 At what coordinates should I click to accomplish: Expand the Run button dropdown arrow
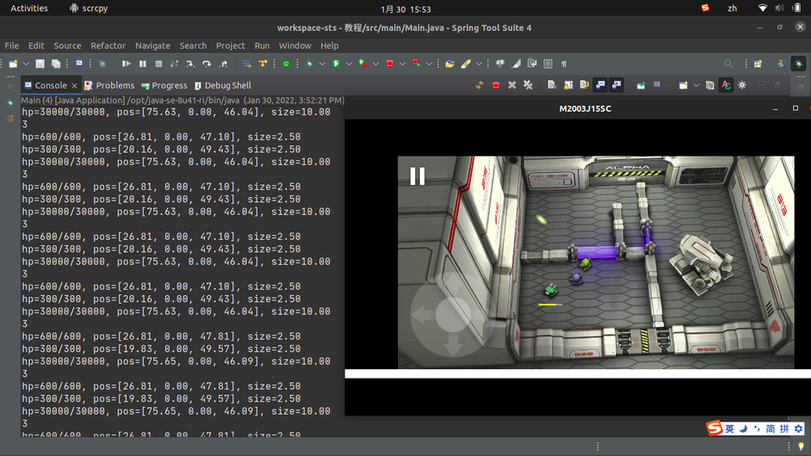click(349, 64)
